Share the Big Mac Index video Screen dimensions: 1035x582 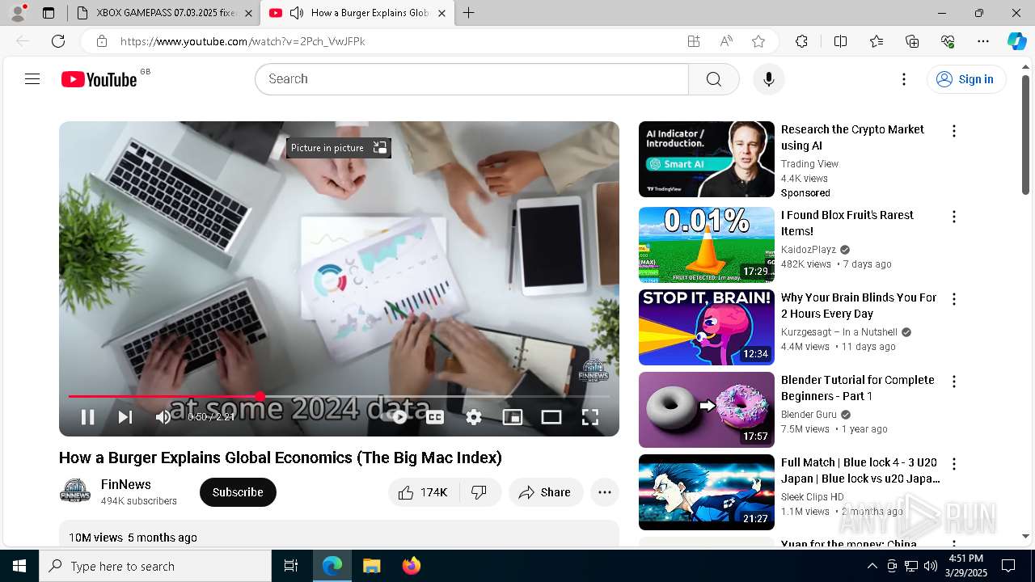546,492
